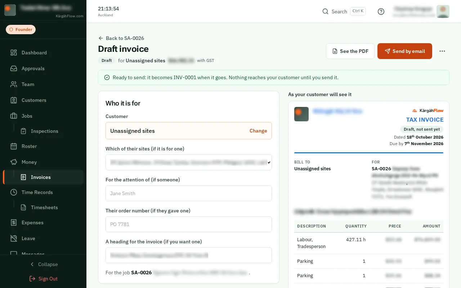
Task: Click 'Dated 18th October 2026' text
Action: click(419, 137)
